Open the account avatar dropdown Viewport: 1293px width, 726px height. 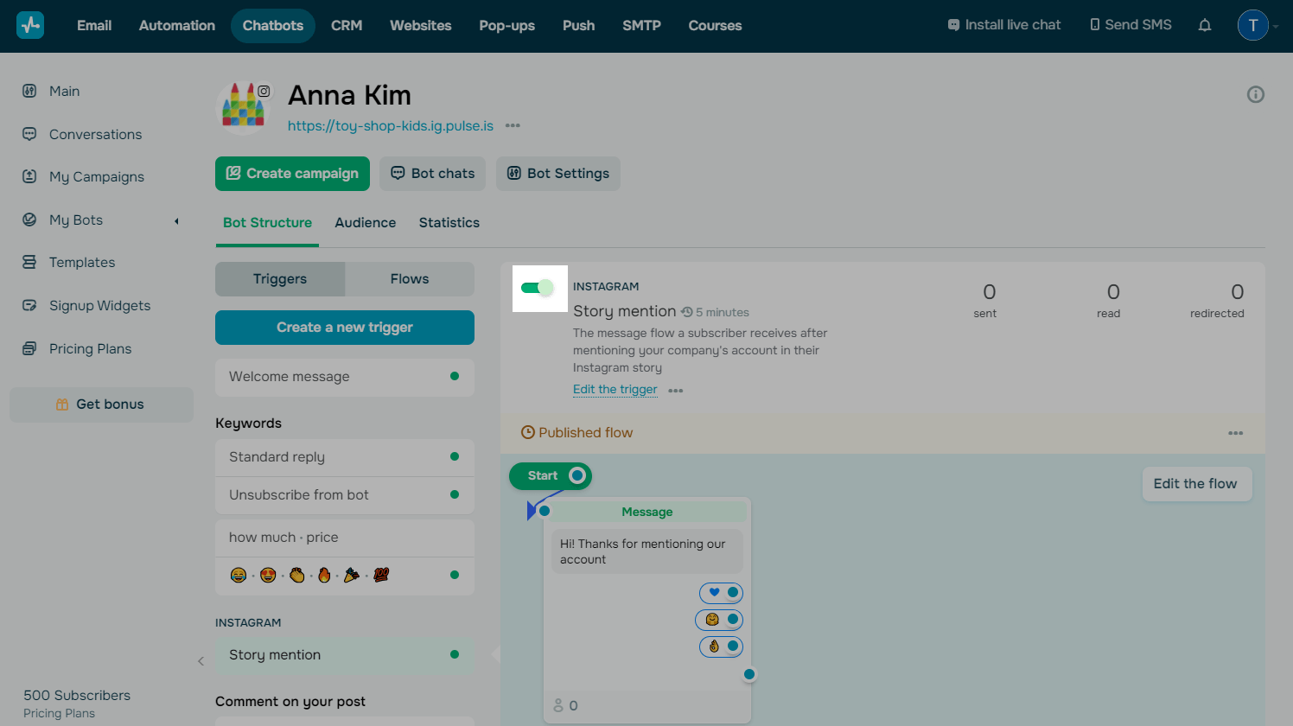tap(1253, 25)
